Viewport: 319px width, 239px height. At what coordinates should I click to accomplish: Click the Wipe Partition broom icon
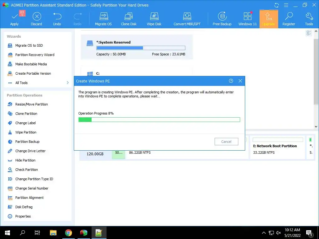[x=10, y=132]
